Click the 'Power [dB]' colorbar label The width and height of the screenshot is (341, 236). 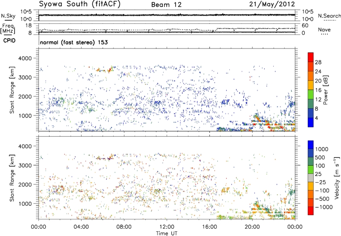[326, 90]
